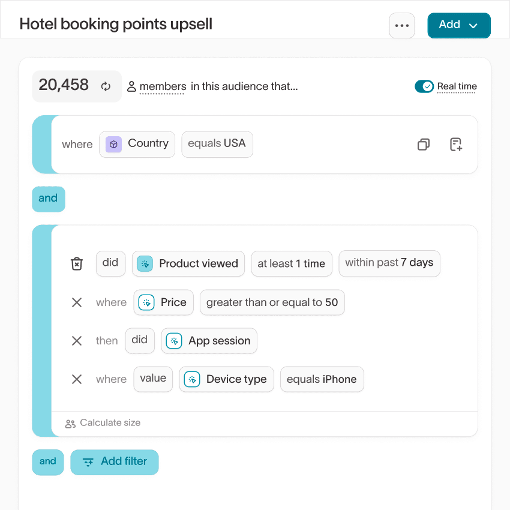Image resolution: width=510 pixels, height=510 pixels.
Task: Click the add-to-note icon beside the duplicate icon
Action: pos(455,144)
